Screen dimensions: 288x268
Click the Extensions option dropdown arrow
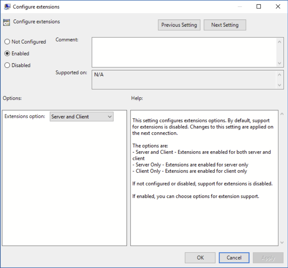point(109,116)
